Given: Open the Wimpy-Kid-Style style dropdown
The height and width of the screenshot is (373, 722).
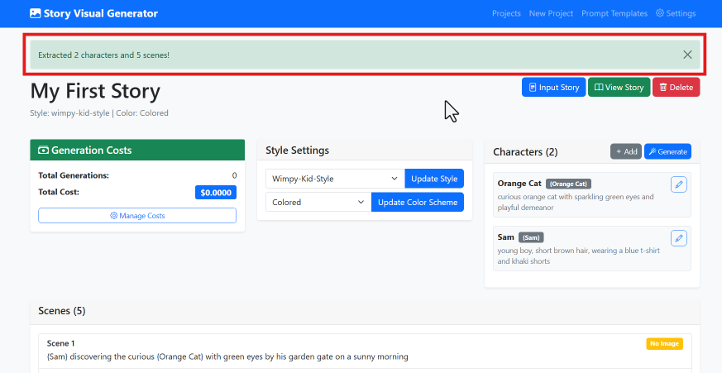Looking at the screenshot, I should pos(335,179).
